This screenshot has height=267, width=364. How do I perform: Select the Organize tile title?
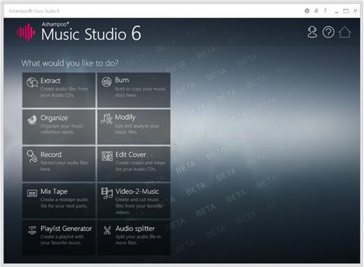point(54,118)
